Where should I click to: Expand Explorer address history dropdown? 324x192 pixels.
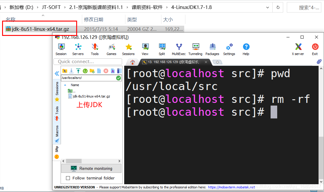pos(268,7)
